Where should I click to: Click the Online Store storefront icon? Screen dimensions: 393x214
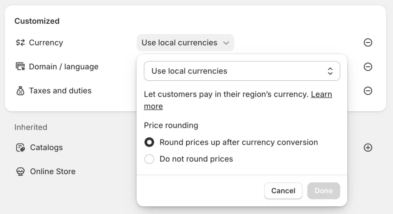click(20, 172)
